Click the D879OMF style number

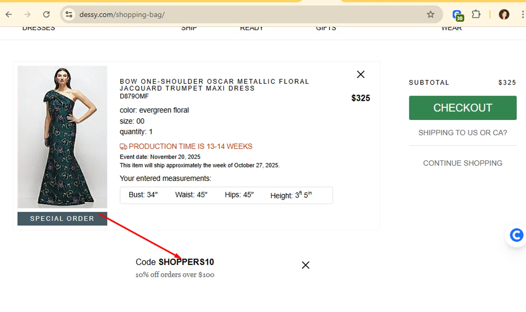(134, 96)
